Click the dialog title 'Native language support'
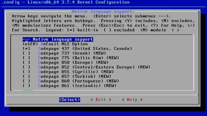 [102, 12]
